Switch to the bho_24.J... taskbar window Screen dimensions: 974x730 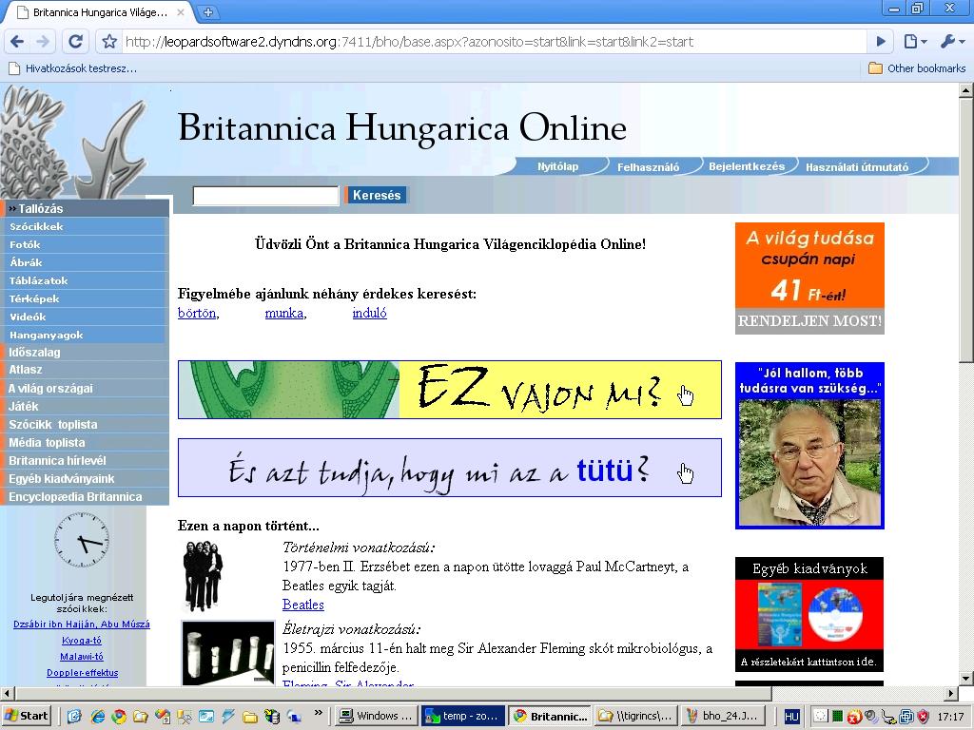722,716
